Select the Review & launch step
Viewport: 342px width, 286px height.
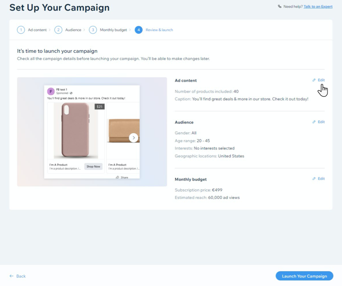pyautogui.click(x=159, y=30)
